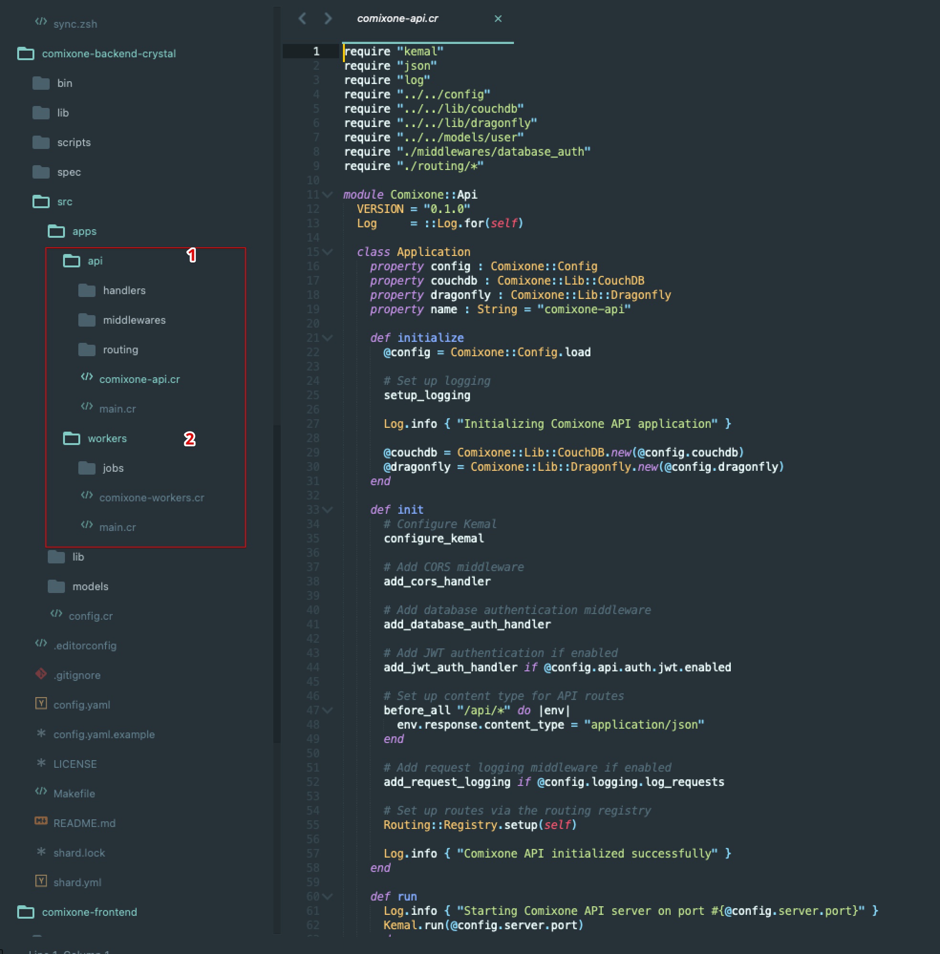Open the .editorconfig file

coord(85,646)
